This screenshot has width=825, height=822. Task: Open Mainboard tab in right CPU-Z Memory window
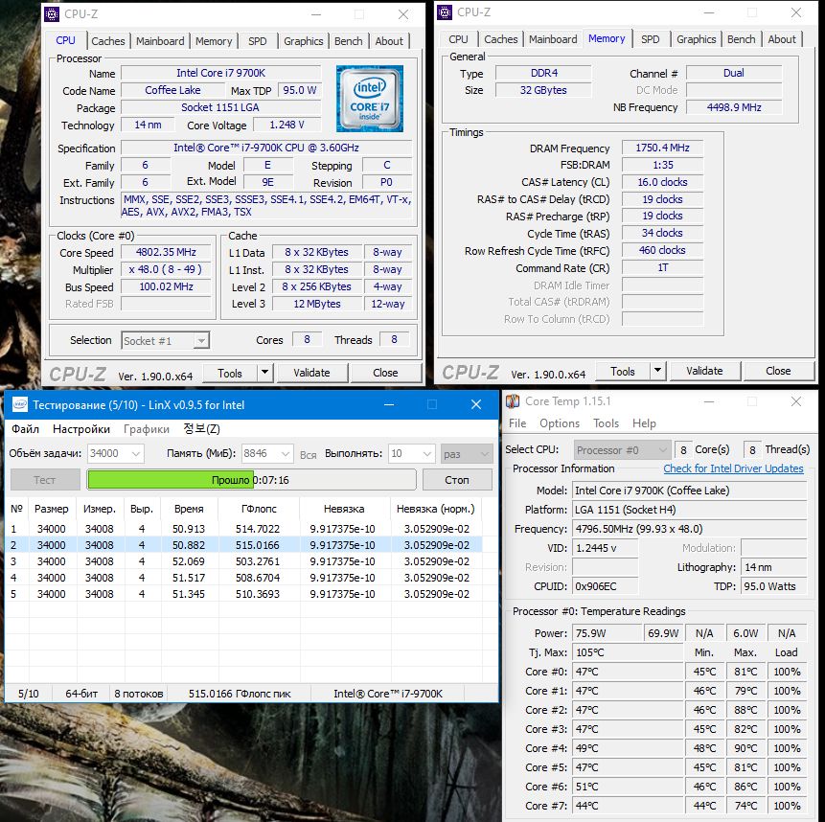[553, 39]
